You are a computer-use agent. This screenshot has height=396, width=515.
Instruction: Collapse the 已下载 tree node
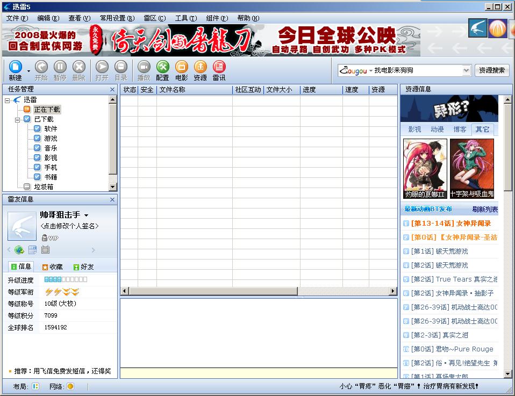click(x=17, y=120)
